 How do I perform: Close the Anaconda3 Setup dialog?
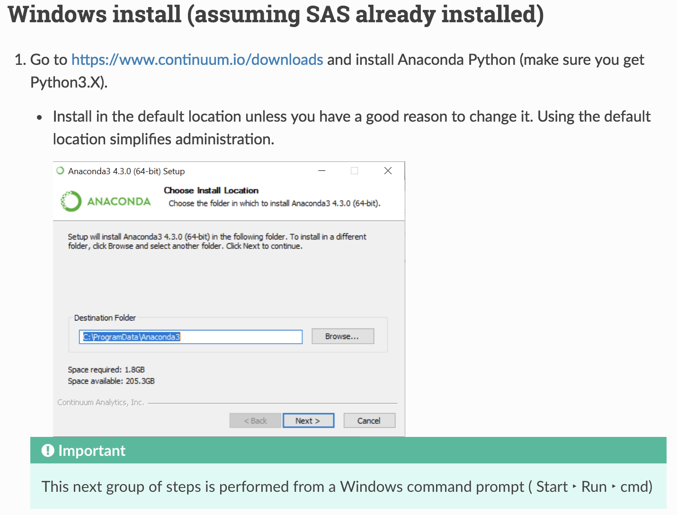pyautogui.click(x=388, y=171)
